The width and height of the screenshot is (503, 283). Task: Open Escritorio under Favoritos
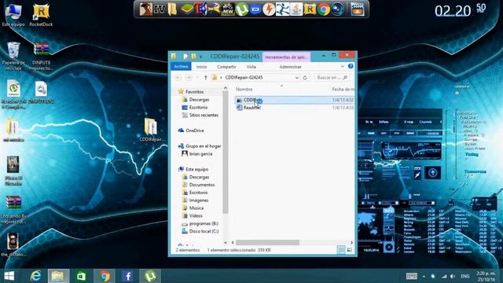198,108
